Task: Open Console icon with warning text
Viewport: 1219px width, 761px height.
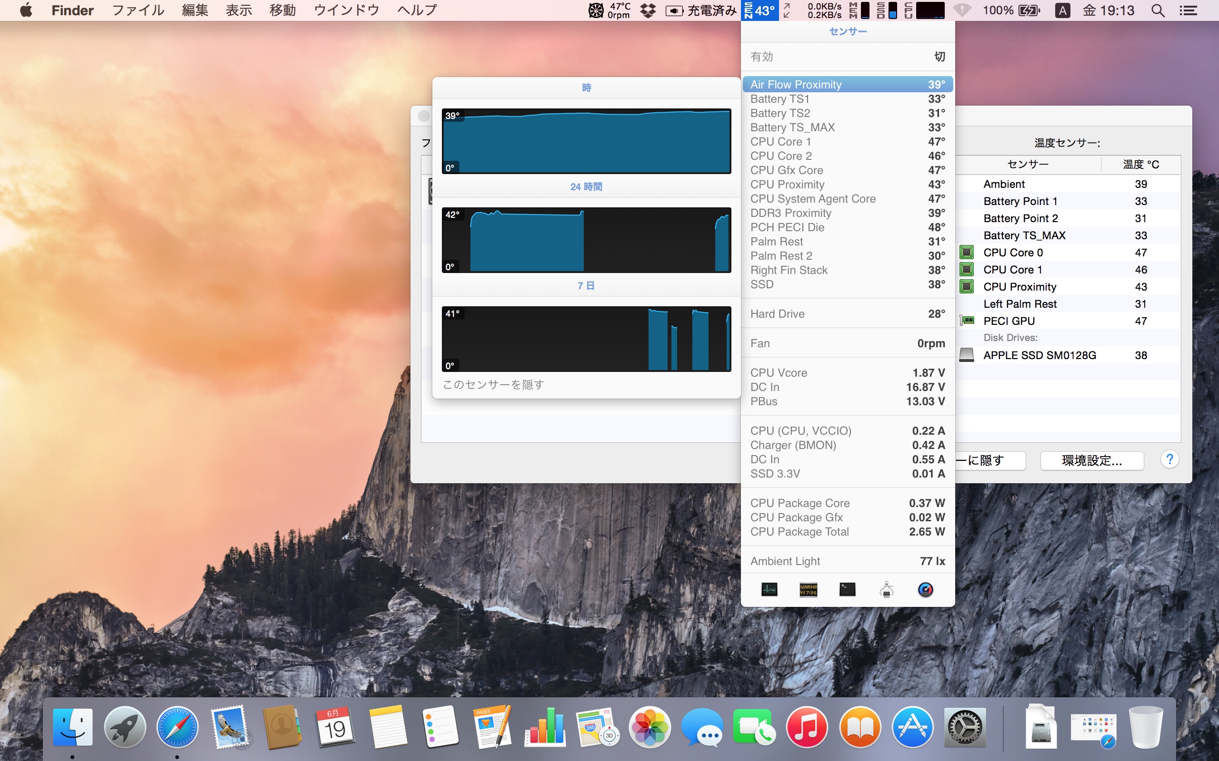Action: [808, 589]
